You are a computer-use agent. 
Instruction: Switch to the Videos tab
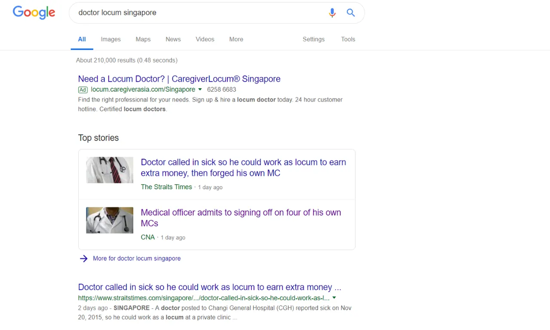click(205, 39)
